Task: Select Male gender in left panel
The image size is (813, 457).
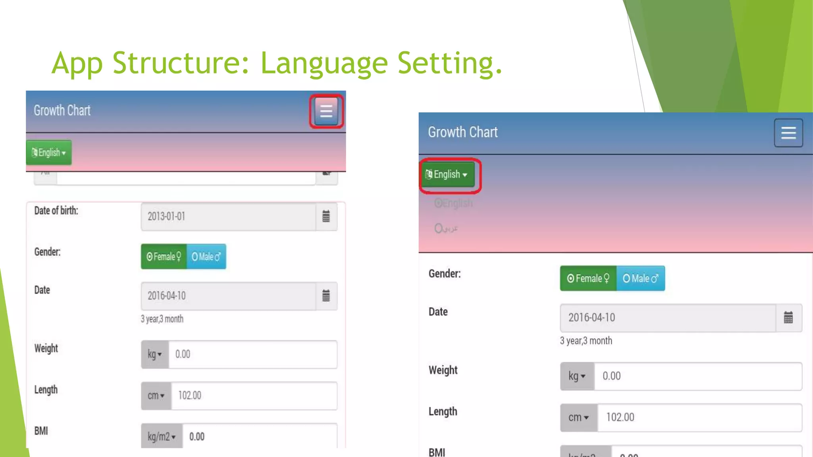Action: pyautogui.click(x=206, y=257)
